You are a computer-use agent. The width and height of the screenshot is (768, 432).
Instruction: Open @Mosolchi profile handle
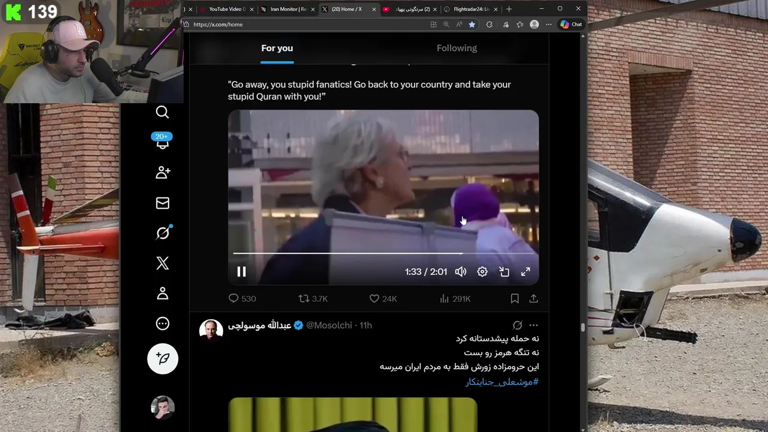(x=329, y=325)
